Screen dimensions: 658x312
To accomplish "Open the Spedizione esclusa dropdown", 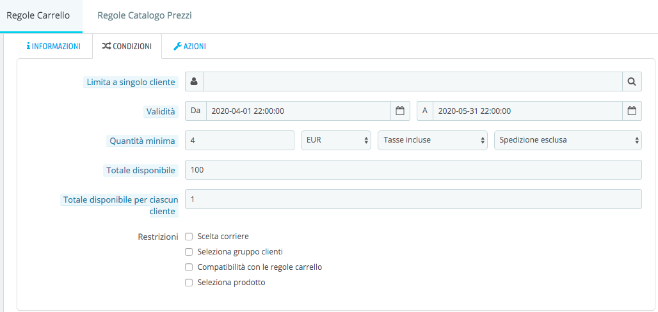I will 568,141.
